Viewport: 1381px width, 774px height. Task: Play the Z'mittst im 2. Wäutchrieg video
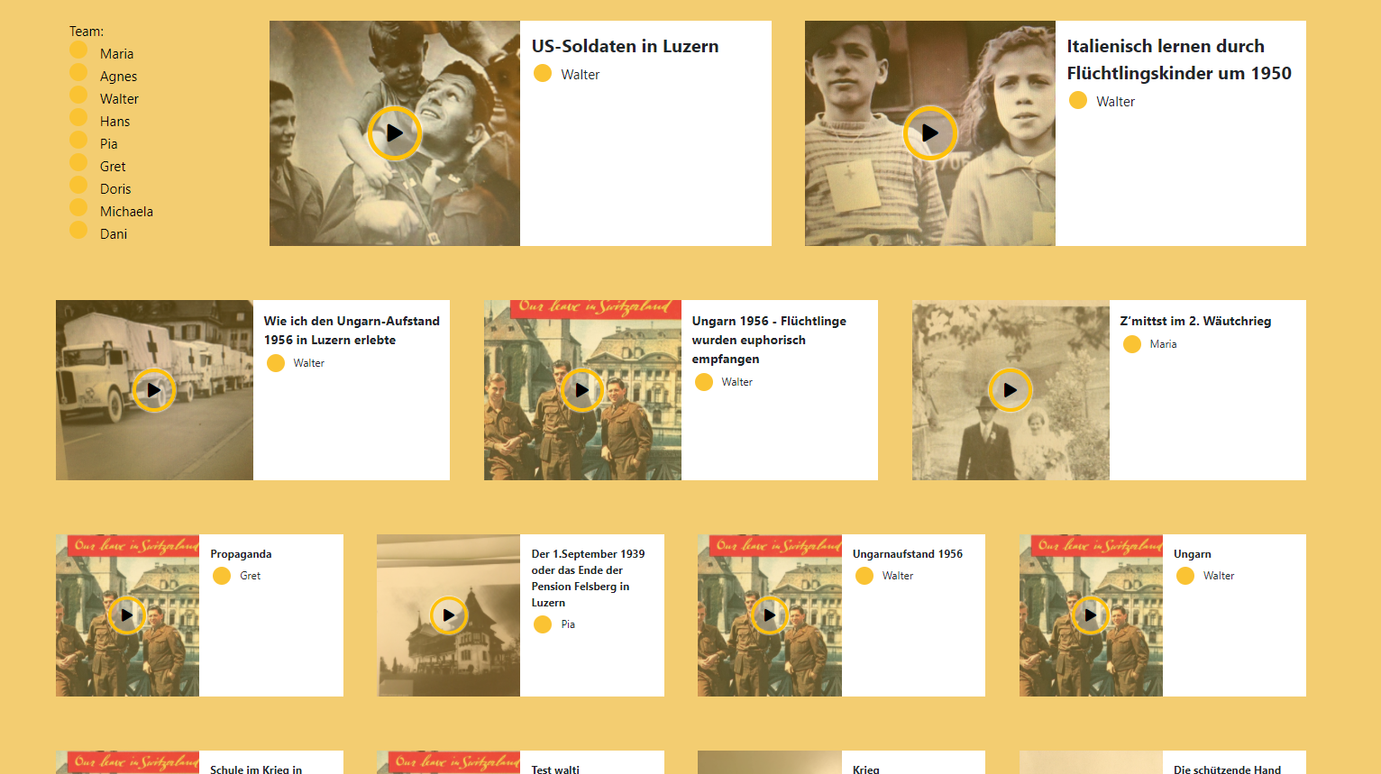pyautogui.click(x=1011, y=390)
